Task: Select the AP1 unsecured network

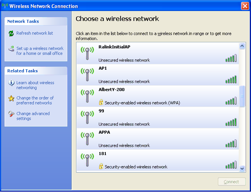Action: coord(158,75)
